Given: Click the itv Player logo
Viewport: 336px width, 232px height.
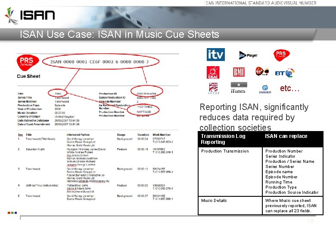Looking at the screenshot, I should [x=248, y=55].
